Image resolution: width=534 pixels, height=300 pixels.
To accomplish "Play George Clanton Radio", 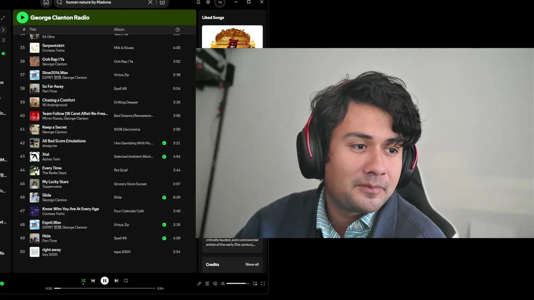I will click(x=22, y=17).
